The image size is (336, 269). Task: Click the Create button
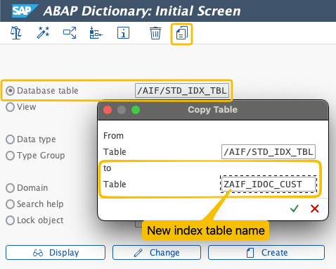click(x=266, y=253)
